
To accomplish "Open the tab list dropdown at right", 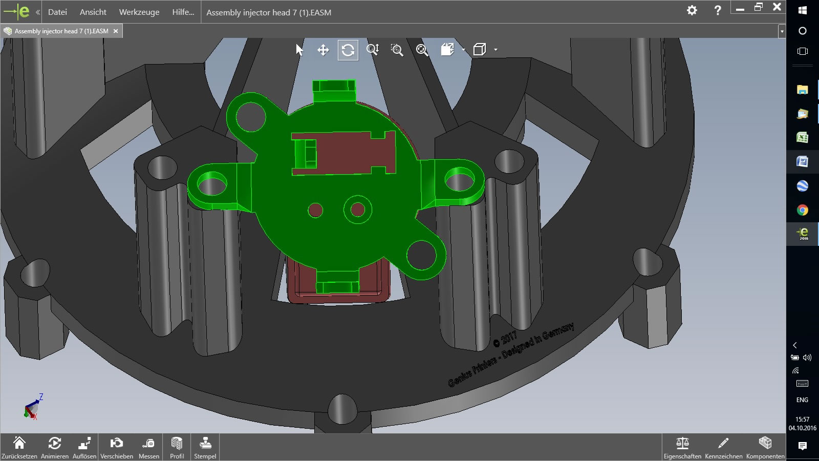I will [782, 31].
